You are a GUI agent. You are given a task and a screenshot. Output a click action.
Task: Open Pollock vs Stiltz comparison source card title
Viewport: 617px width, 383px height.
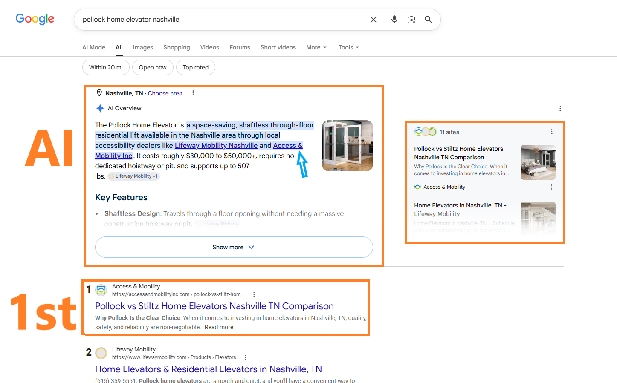coord(459,153)
